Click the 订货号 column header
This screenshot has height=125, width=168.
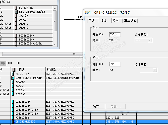coord(64,70)
